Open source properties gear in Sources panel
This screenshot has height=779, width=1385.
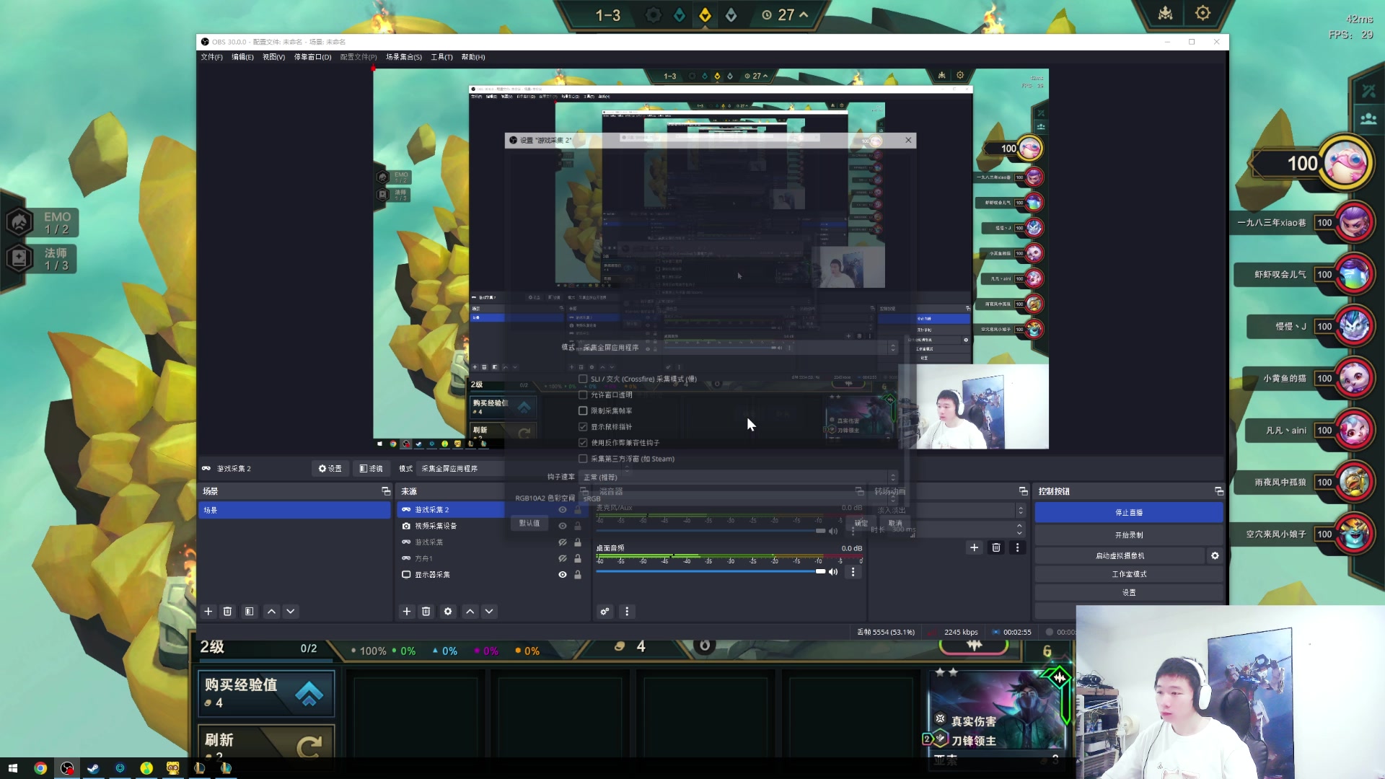448,612
